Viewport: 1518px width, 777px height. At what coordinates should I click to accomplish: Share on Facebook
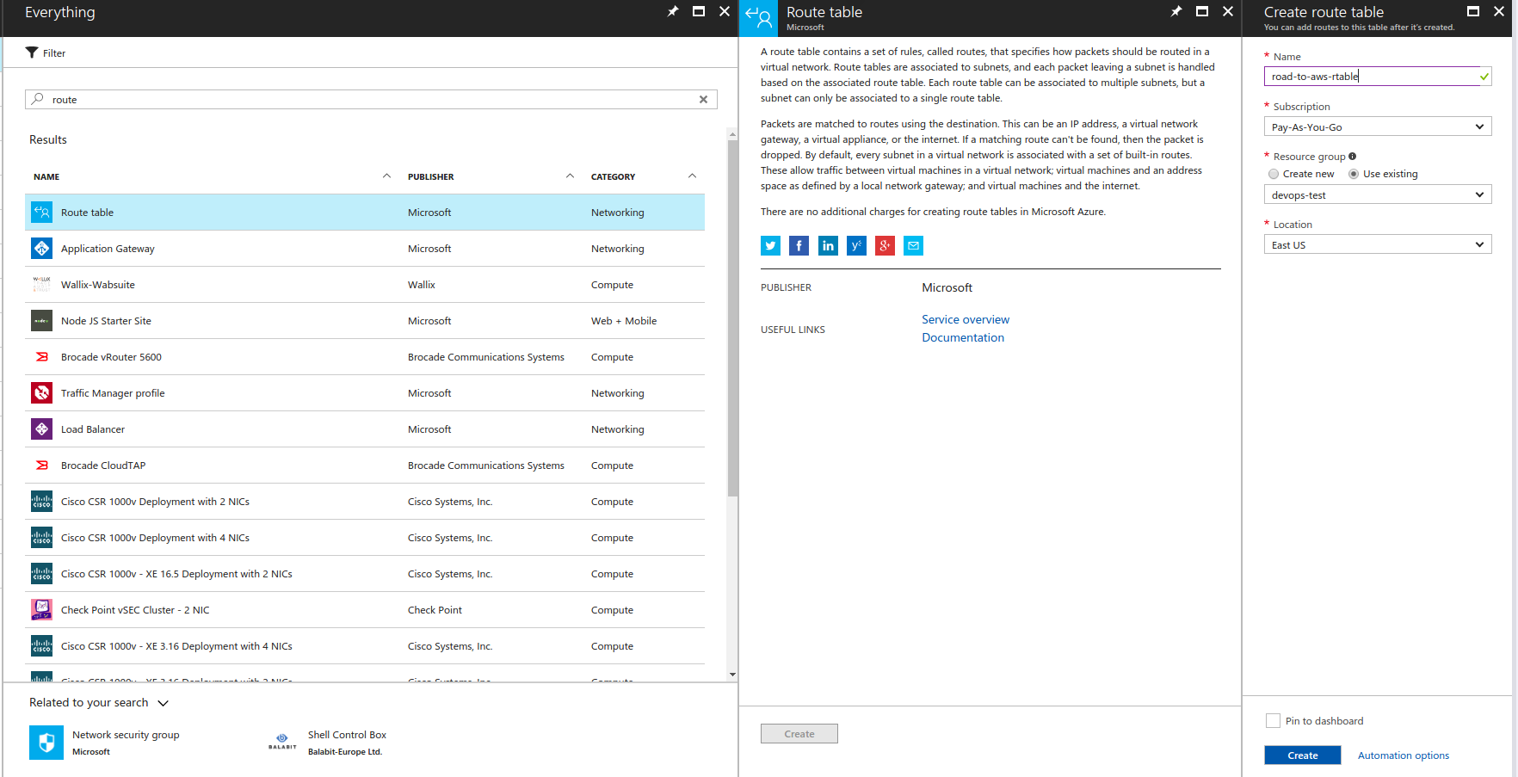tap(799, 246)
